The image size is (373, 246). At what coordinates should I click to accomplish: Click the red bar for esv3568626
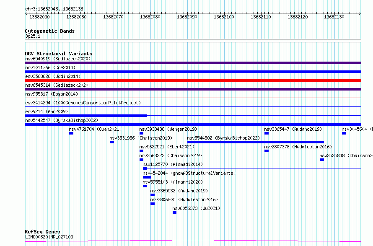click(193, 80)
